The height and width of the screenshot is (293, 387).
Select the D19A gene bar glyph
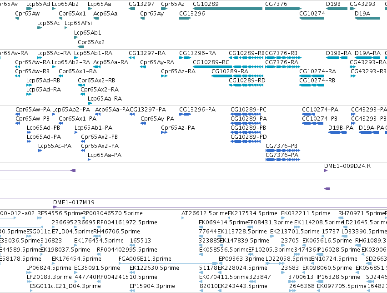[x=367, y=18]
